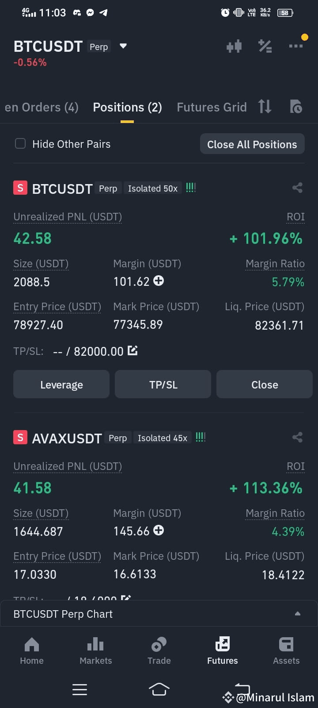Open the fee calculator percent icon
The height and width of the screenshot is (708, 318).
click(x=265, y=46)
